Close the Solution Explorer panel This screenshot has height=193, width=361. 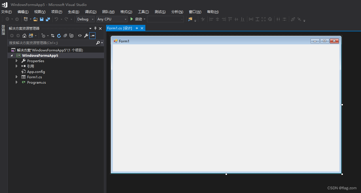pyautogui.click(x=100, y=28)
